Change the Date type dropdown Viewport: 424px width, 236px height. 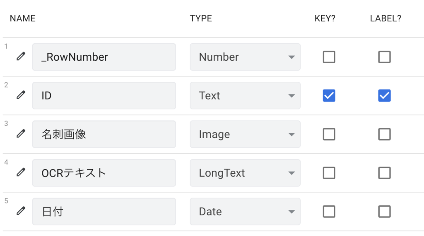click(x=245, y=211)
